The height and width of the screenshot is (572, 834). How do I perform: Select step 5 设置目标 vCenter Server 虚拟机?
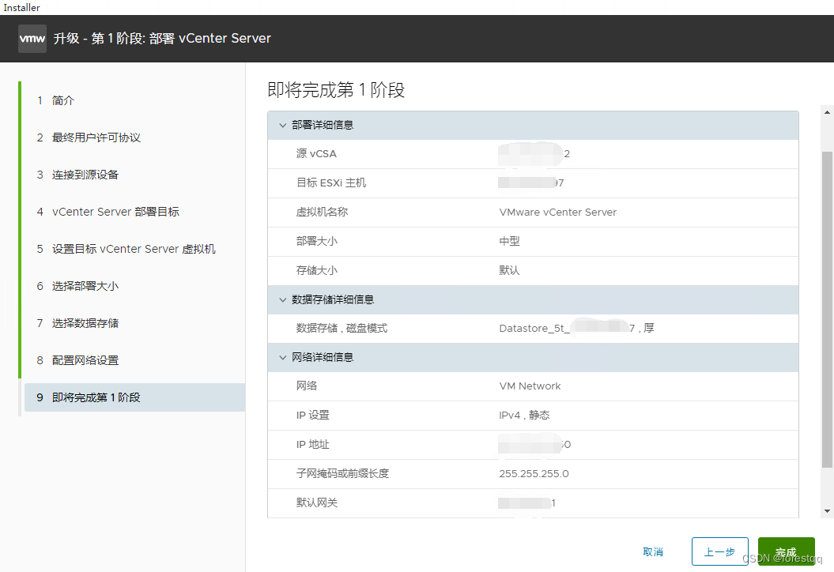click(126, 249)
